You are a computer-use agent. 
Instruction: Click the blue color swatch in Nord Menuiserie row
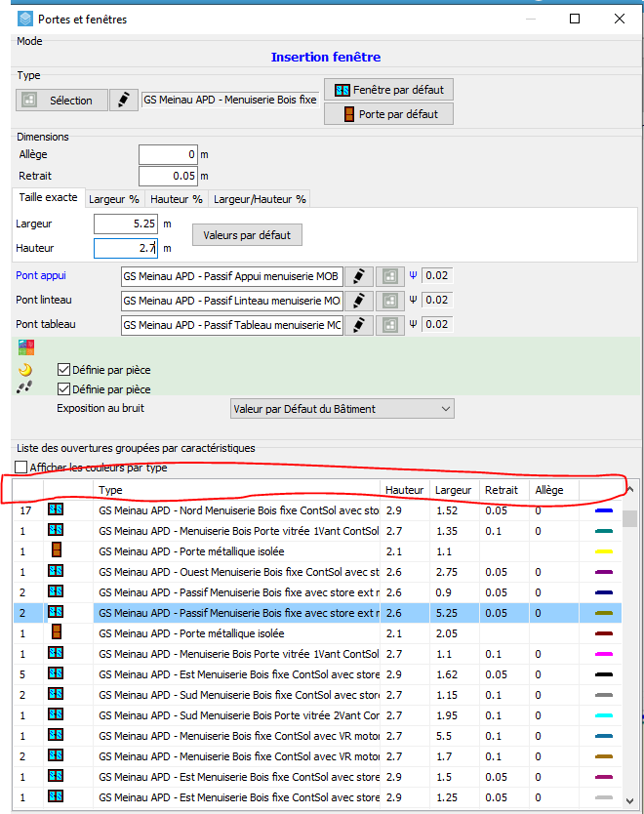click(603, 510)
